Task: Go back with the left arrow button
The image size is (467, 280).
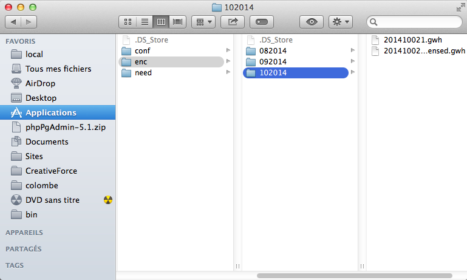Action: 13,22
